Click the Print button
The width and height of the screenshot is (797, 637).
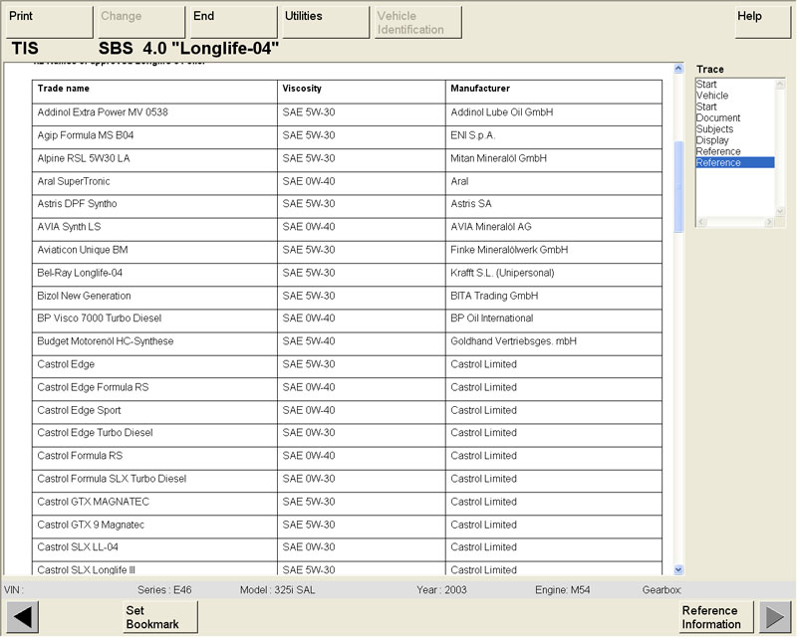50,22
